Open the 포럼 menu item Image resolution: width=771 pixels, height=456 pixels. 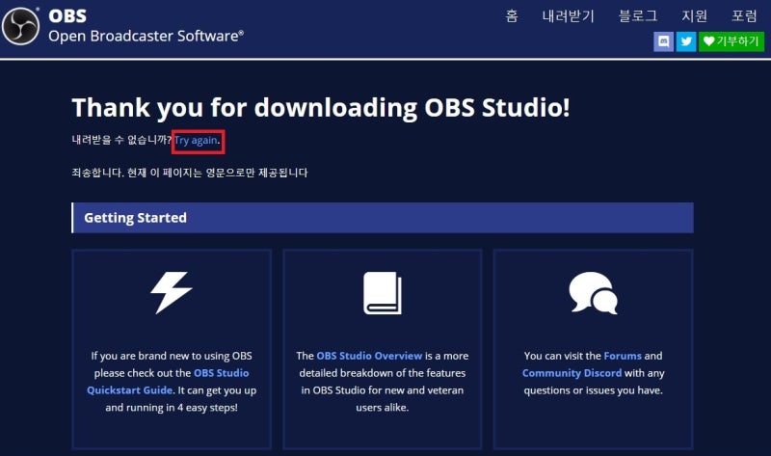click(744, 16)
